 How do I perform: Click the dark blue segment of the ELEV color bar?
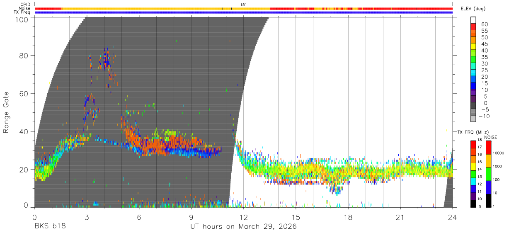pos(474,86)
